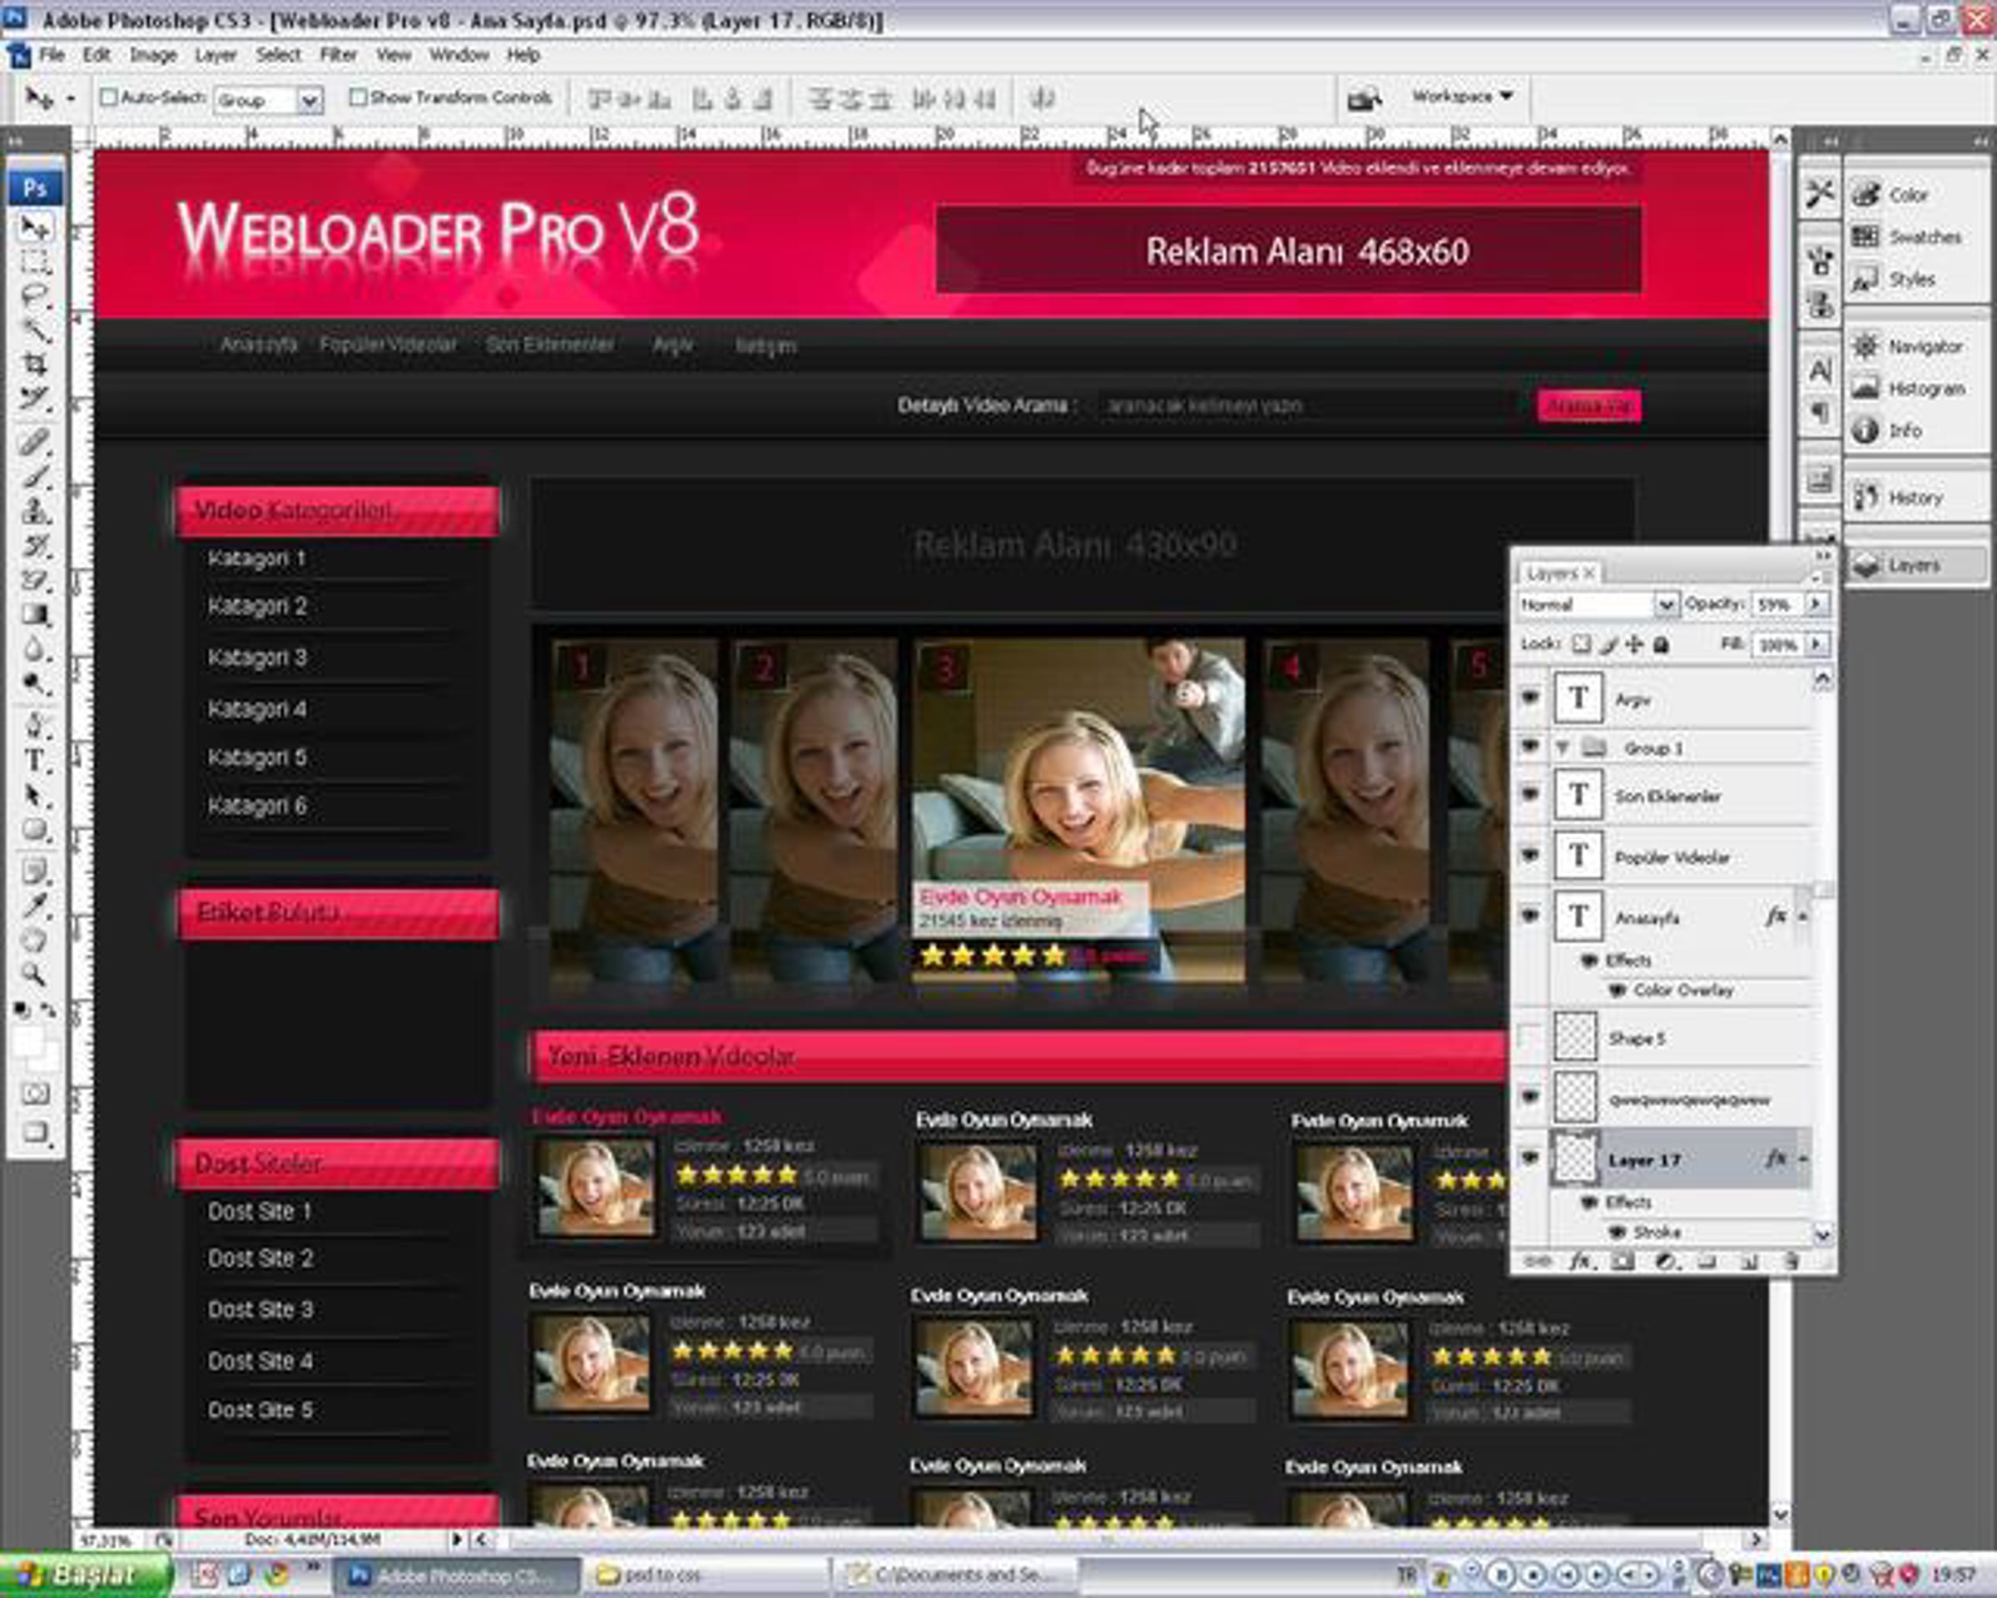Image resolution: width=1997 pixels, height=1598 pixels.
Task: Click the Go to Bridge icon
Action: point(1364,98)
